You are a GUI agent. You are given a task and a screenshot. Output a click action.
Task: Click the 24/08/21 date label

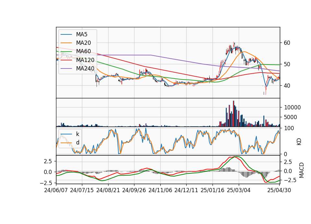(108, 190)
